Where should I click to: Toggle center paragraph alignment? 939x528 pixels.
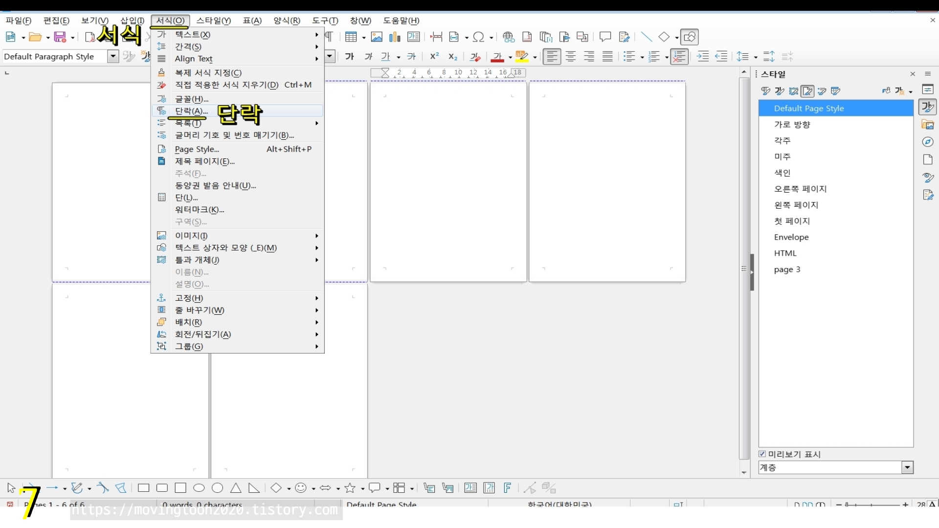pos(571,57)
